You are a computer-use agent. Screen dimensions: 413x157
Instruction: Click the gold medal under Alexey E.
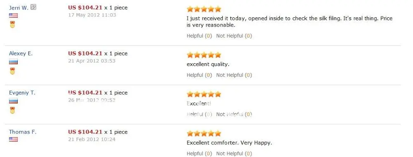click(12, 71)
